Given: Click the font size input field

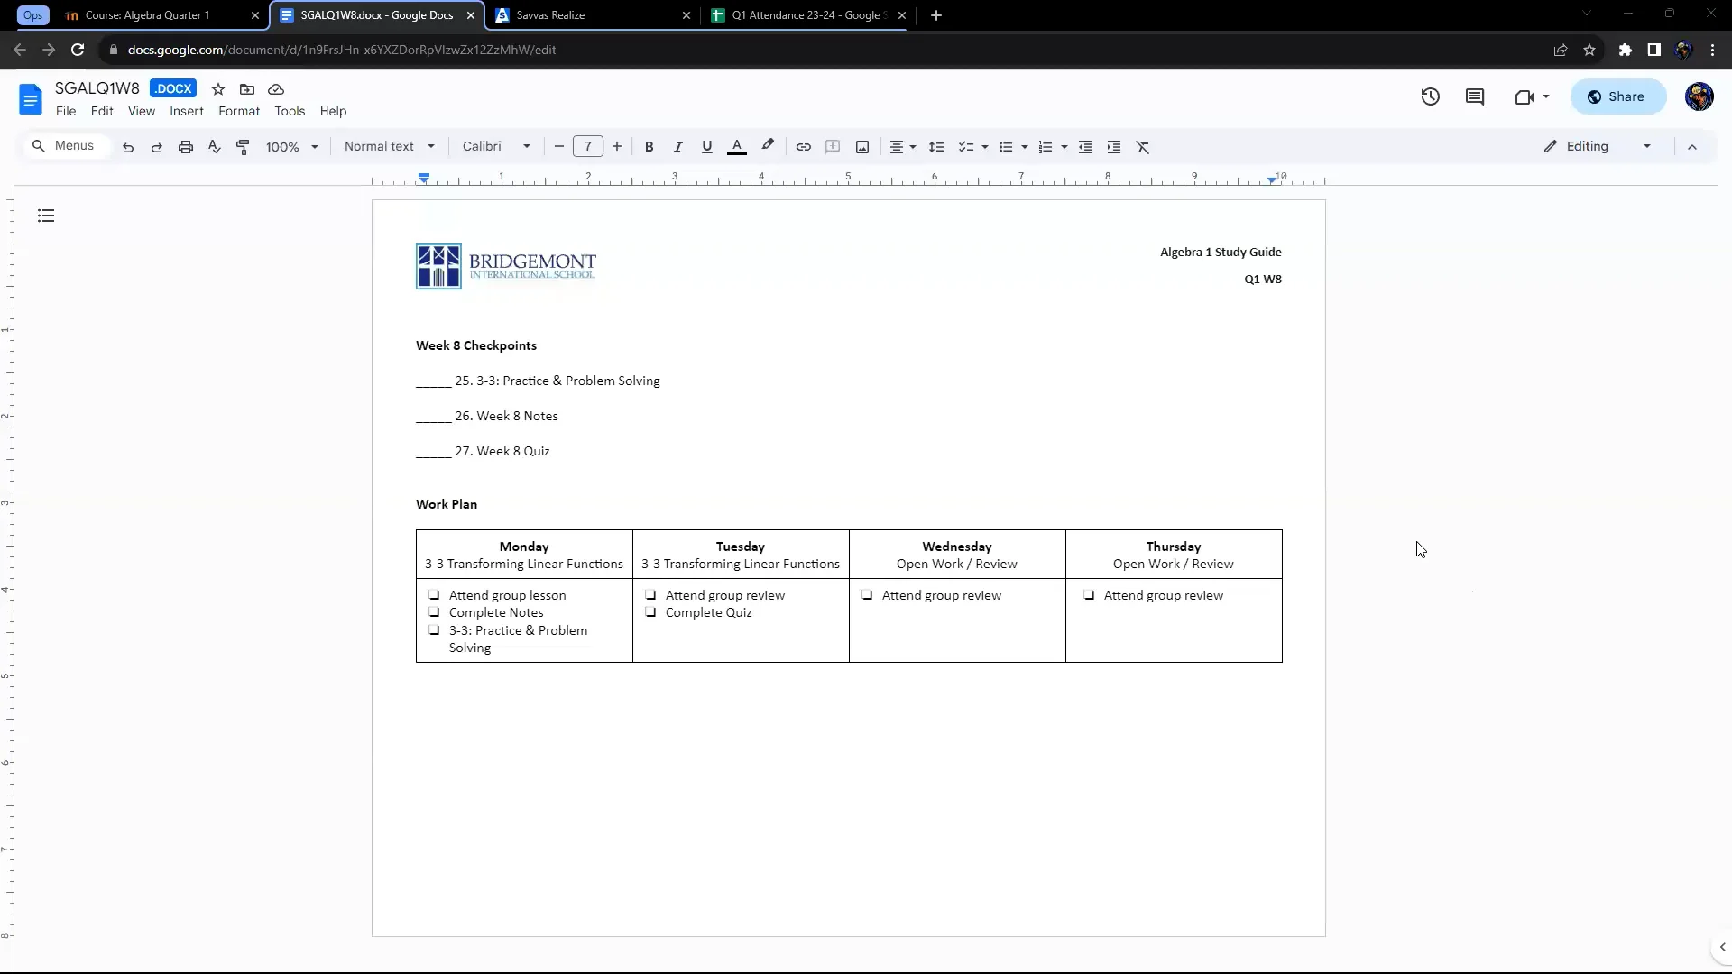Looking at the screenshot, I should [588, 146].
